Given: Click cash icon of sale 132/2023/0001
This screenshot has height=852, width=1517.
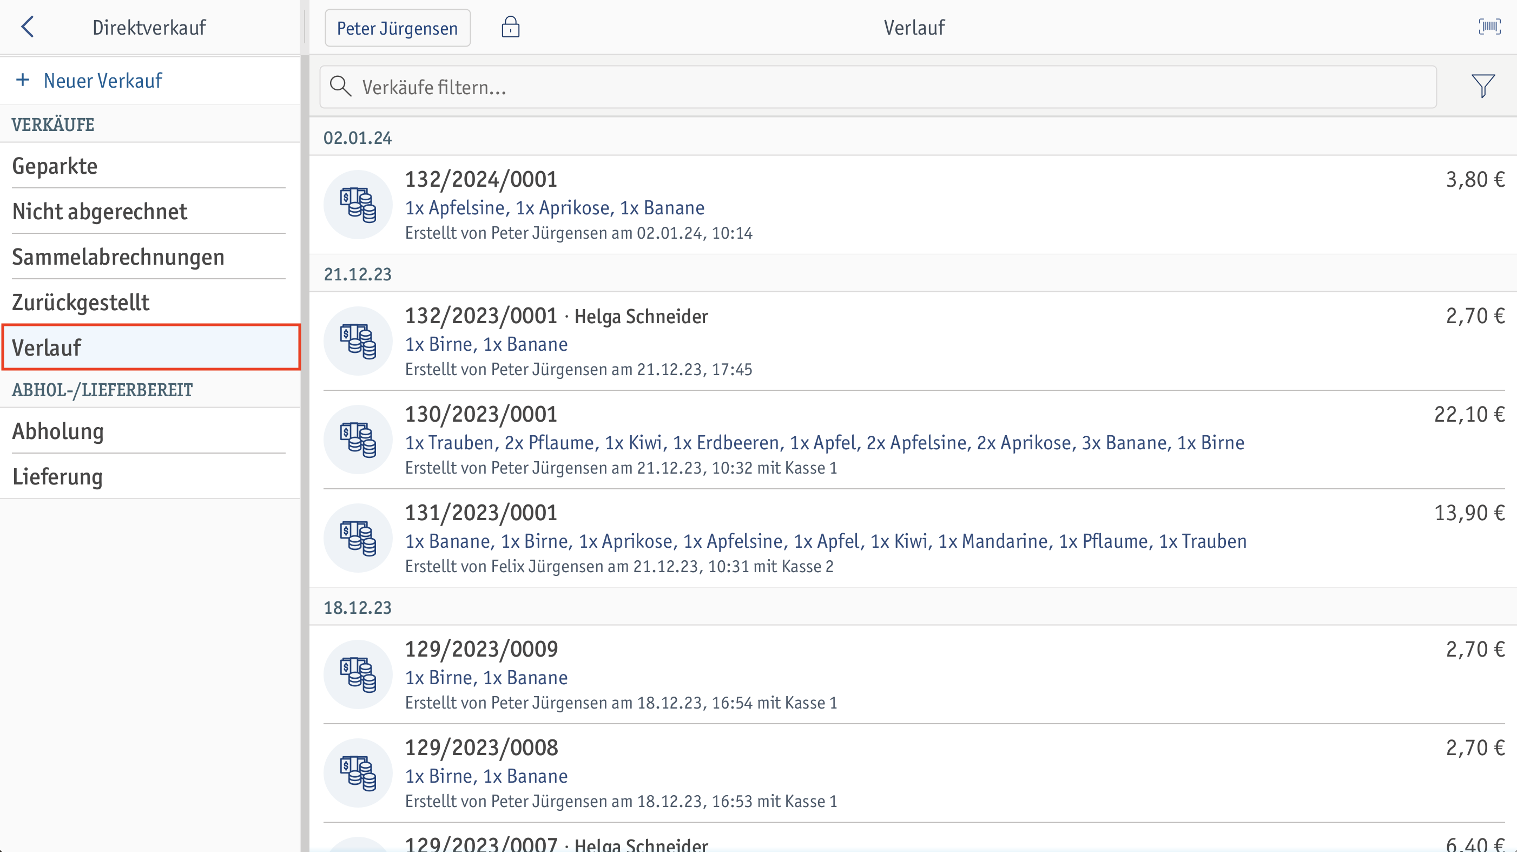Looking at the screenshot, I should pos(358,341).
